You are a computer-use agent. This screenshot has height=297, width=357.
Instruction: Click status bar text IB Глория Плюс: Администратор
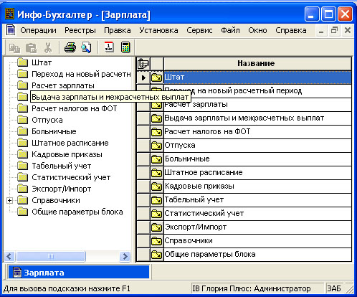pyautogui.click(x=252, y=288)
